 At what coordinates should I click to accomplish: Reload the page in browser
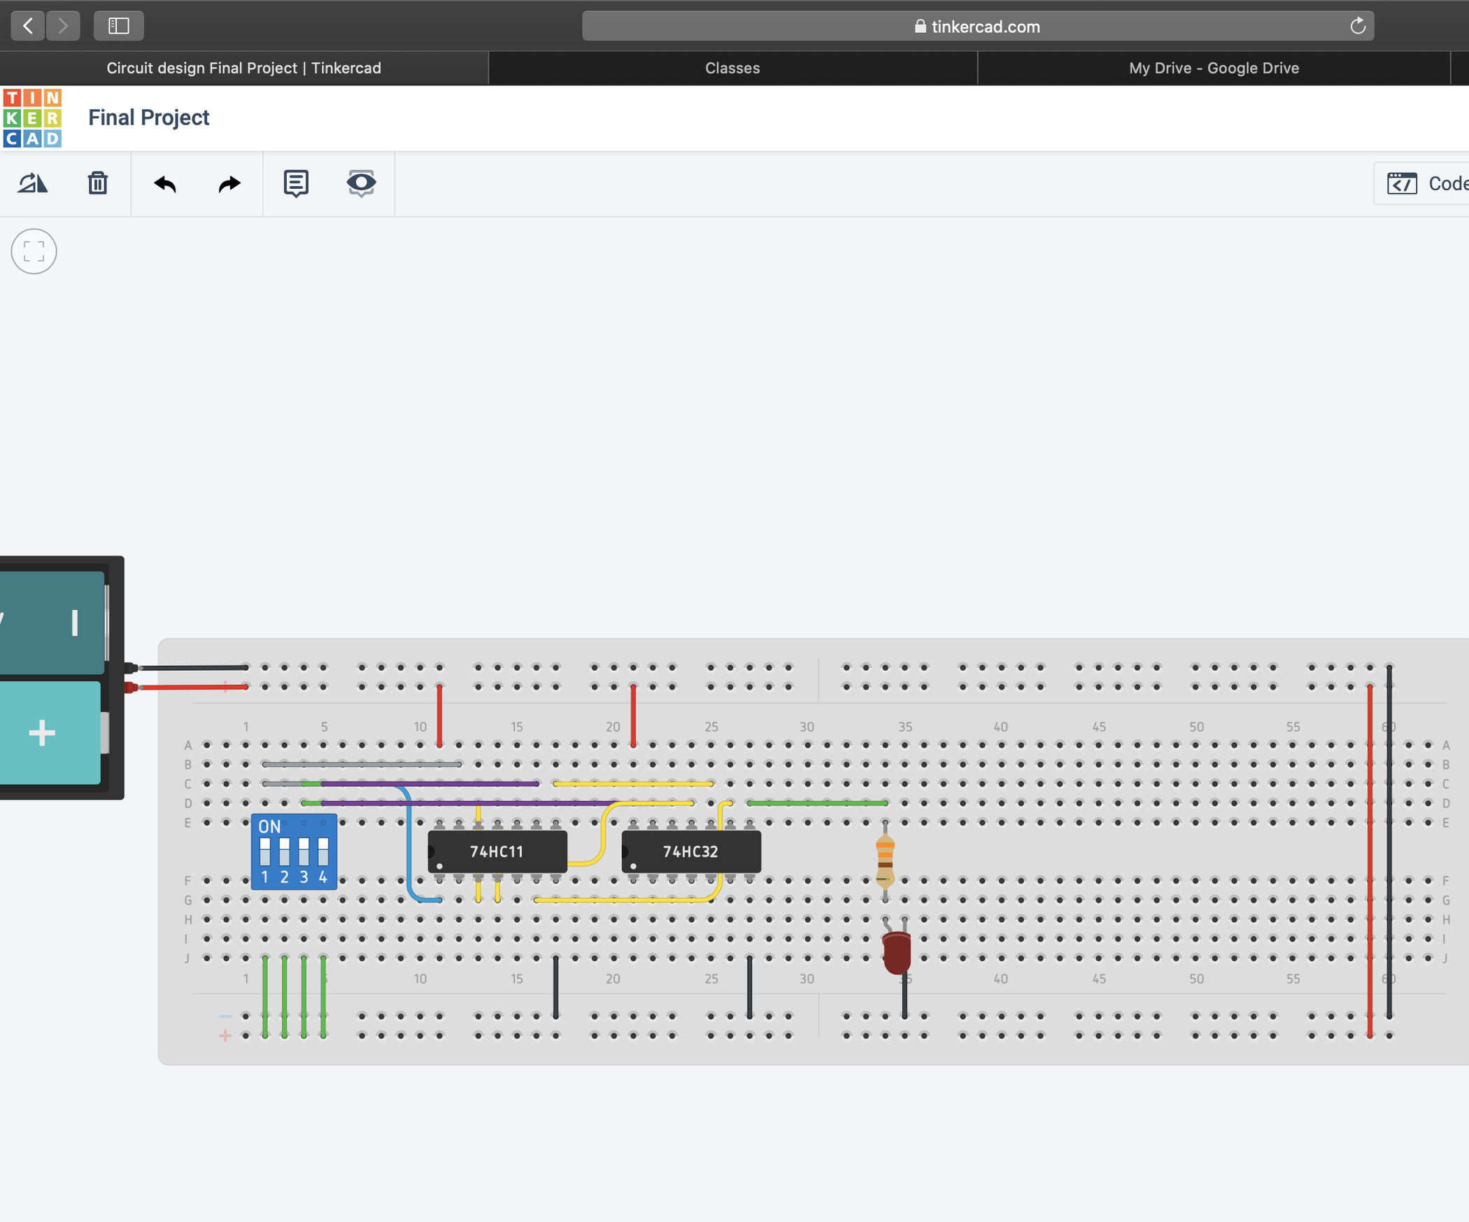[1357, 27]
